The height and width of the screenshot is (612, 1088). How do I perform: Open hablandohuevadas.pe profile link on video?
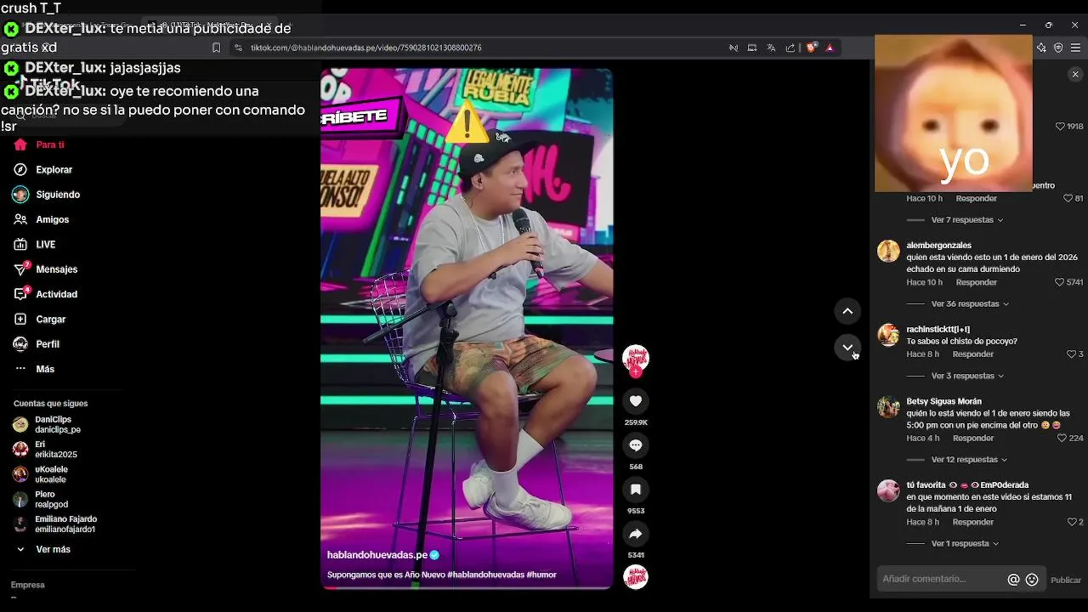pyautogui.click(x=377, y=555)
